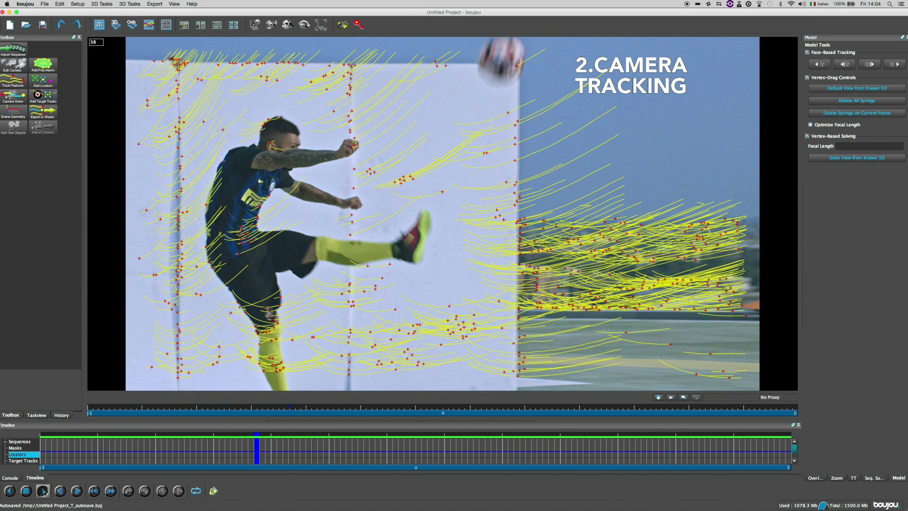The width and height of the screenshot is (908, 511).
Task: Click the blue current-frame marker in timeline
Action: point(257,448)
